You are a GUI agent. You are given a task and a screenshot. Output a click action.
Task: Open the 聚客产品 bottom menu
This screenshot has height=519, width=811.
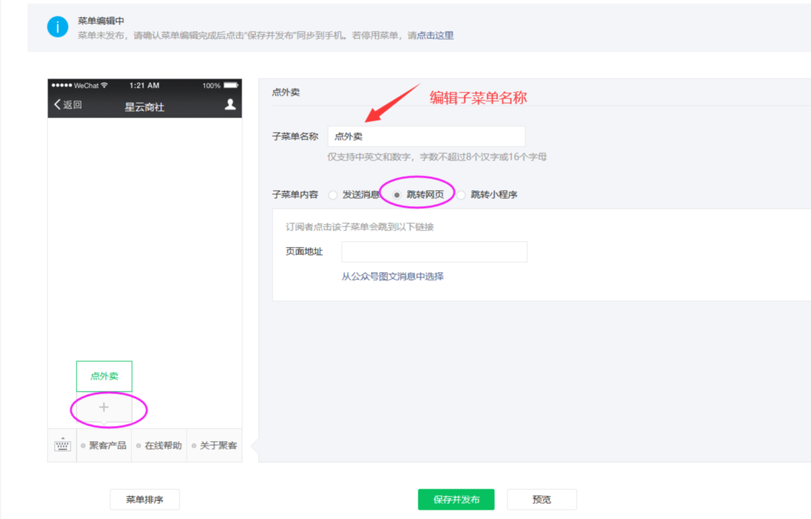(104, 446)
